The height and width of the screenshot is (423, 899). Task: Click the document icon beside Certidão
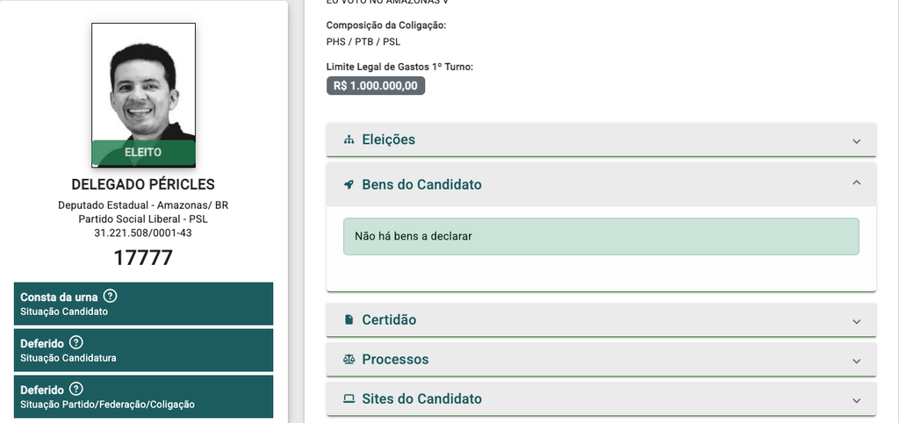coord(349,319)
